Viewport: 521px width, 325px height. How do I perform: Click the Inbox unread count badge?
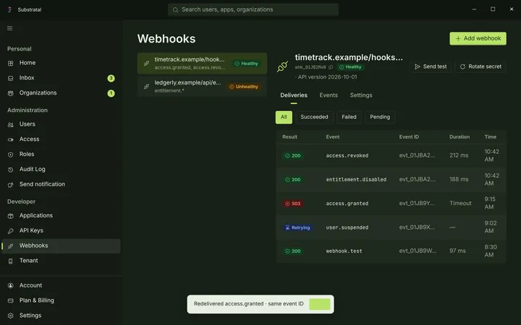[111, 78]
